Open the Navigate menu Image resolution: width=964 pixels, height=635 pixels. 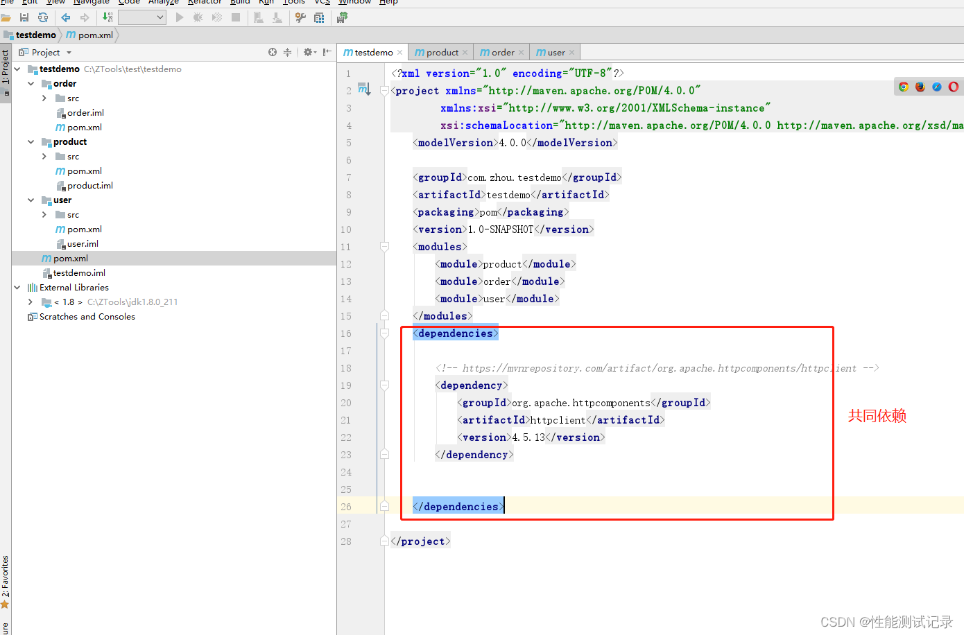coord(92,2)
